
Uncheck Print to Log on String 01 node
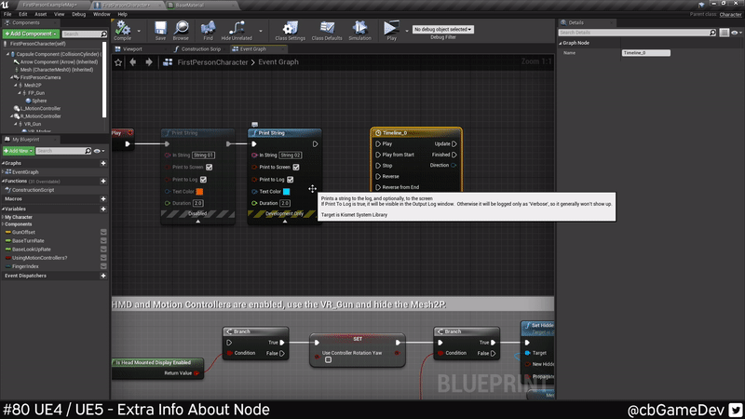[210, 179]
